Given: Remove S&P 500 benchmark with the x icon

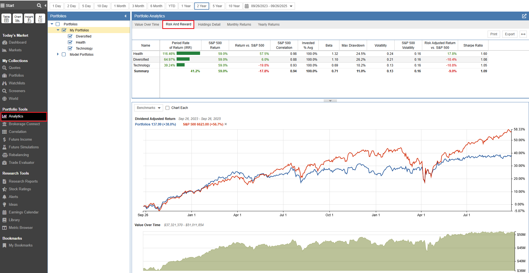Looking at the screenshot, I should [x=226, y=124].
